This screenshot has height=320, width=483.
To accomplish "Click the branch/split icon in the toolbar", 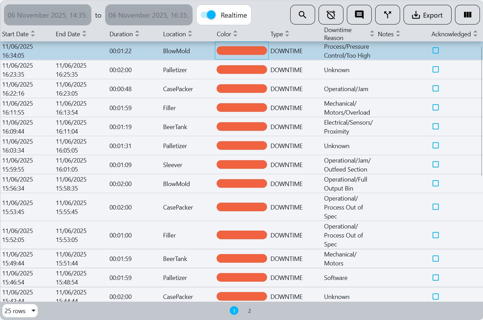I will click(387, 15).
